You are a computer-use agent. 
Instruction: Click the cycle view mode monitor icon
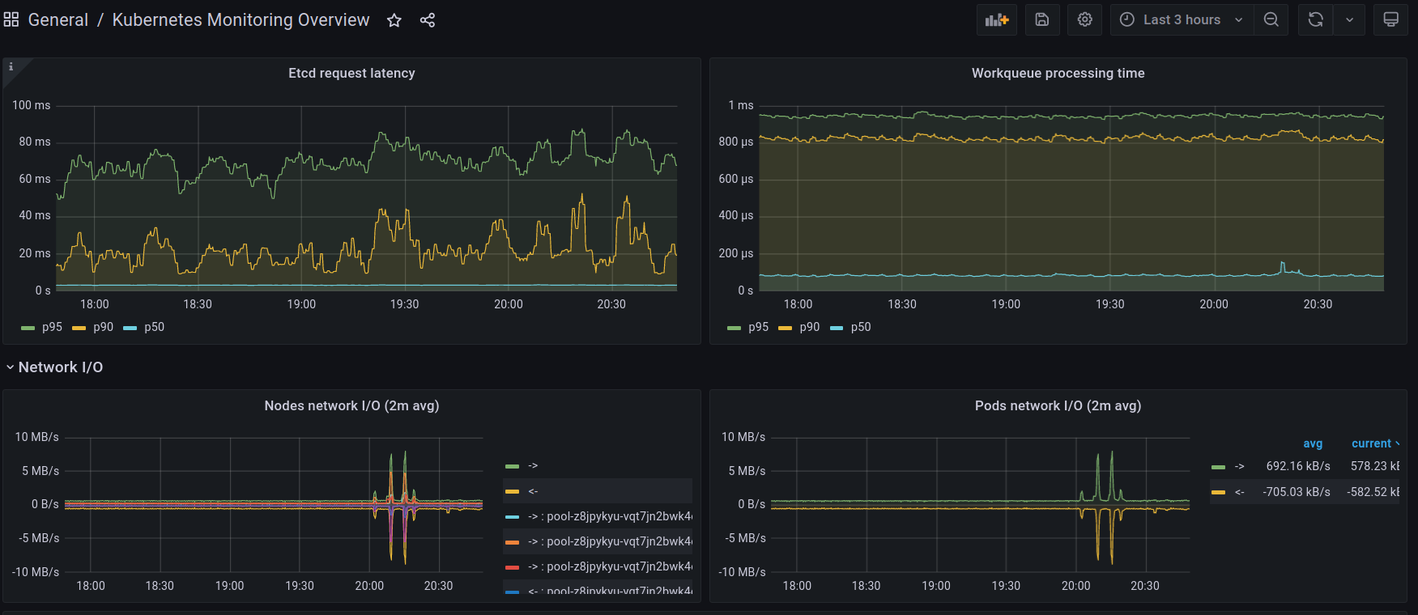point(1390,19)
